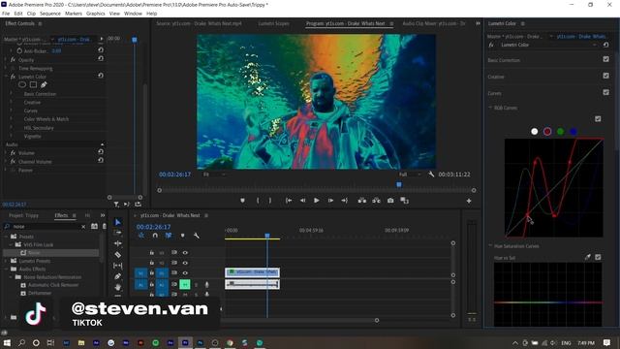620x349 pixels.
Task: Reset Lumetri Color effect in Effect Controls
Action: (101, 76)
